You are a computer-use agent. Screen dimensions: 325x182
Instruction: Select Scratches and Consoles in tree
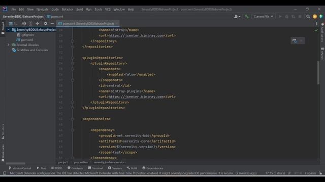[30, 50]
